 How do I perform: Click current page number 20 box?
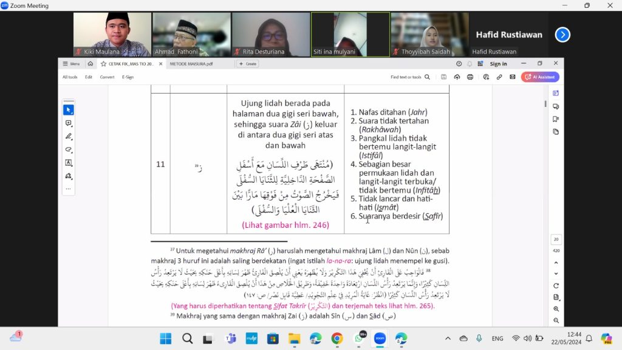coord(556,239)
